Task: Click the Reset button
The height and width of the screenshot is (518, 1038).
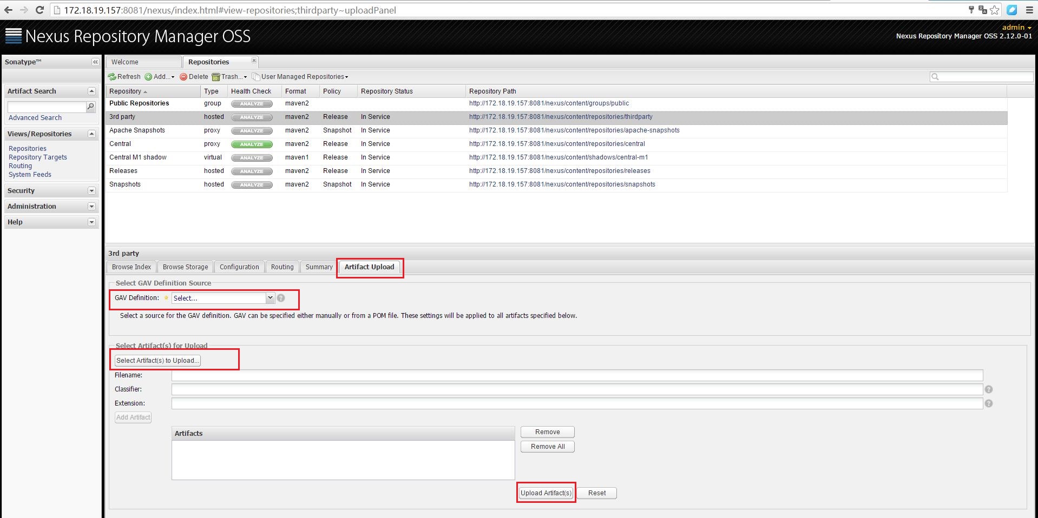Action: 597,493
